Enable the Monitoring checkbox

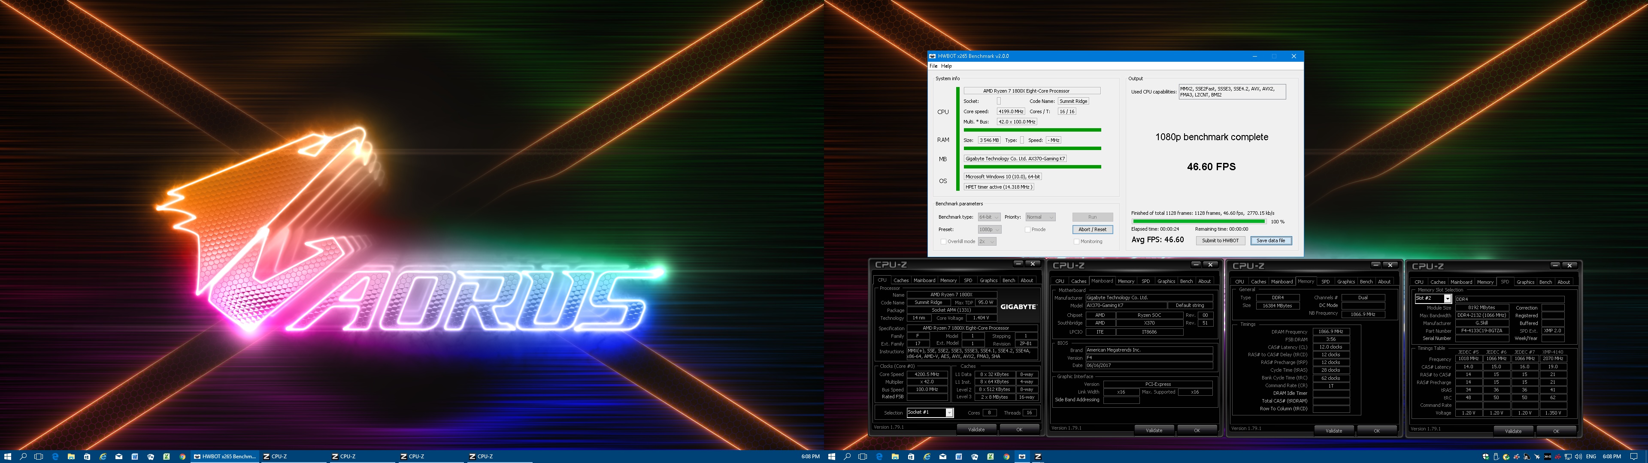pos(1076,242)
